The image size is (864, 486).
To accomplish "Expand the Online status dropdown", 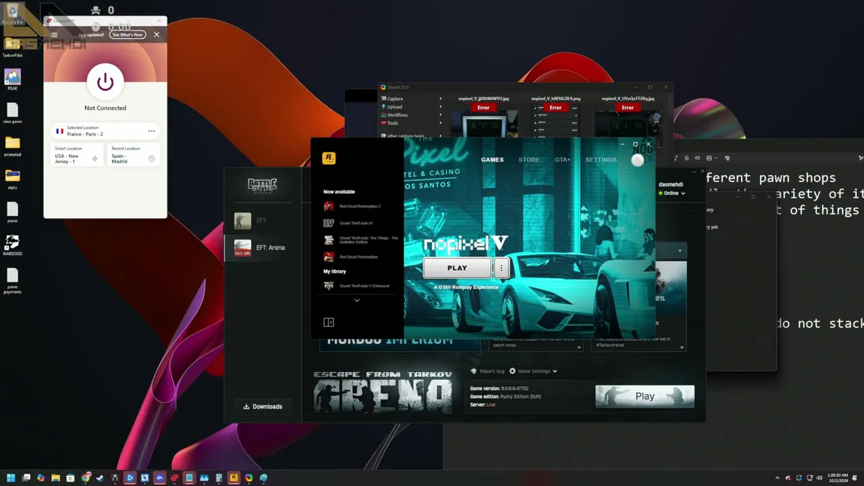I will (672, 193).
